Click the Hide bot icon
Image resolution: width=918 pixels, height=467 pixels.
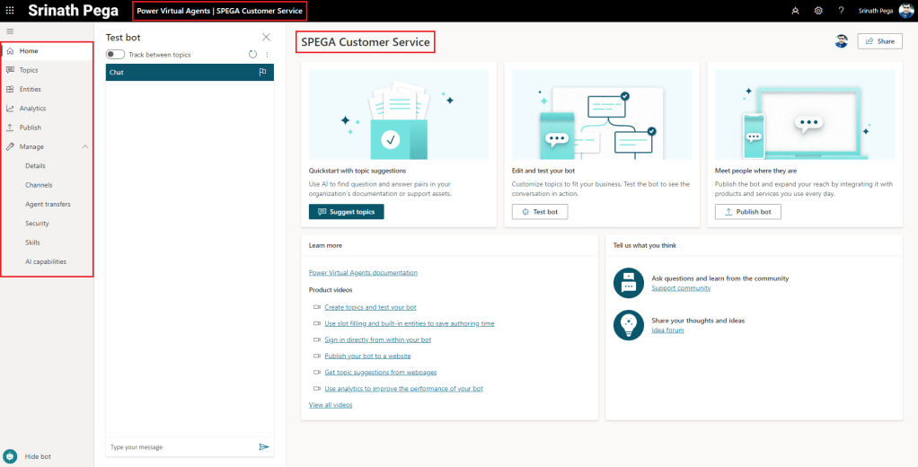click(x=11, y=456)
